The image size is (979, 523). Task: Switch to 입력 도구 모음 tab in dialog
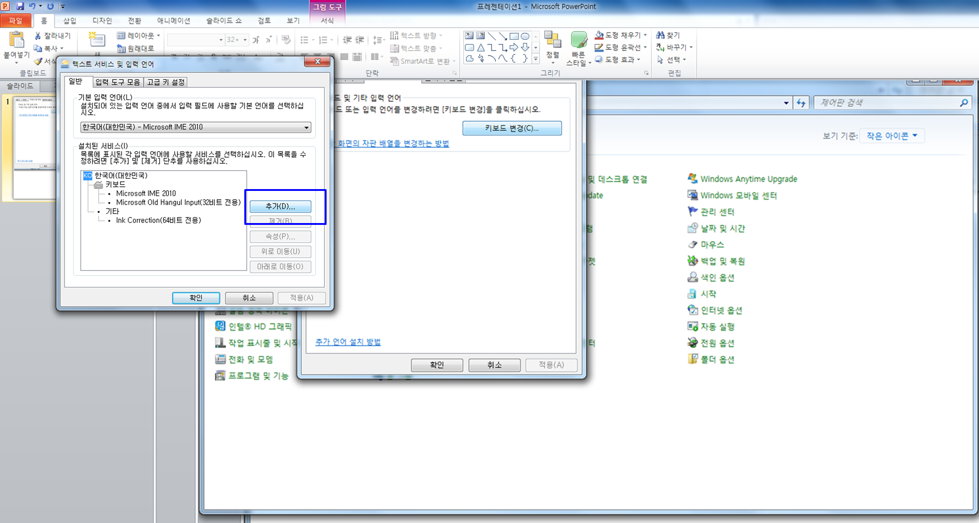click(118, 82)
